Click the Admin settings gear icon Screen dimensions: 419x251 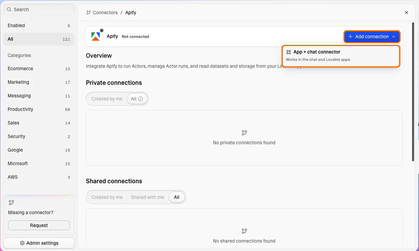pos(22,243)
